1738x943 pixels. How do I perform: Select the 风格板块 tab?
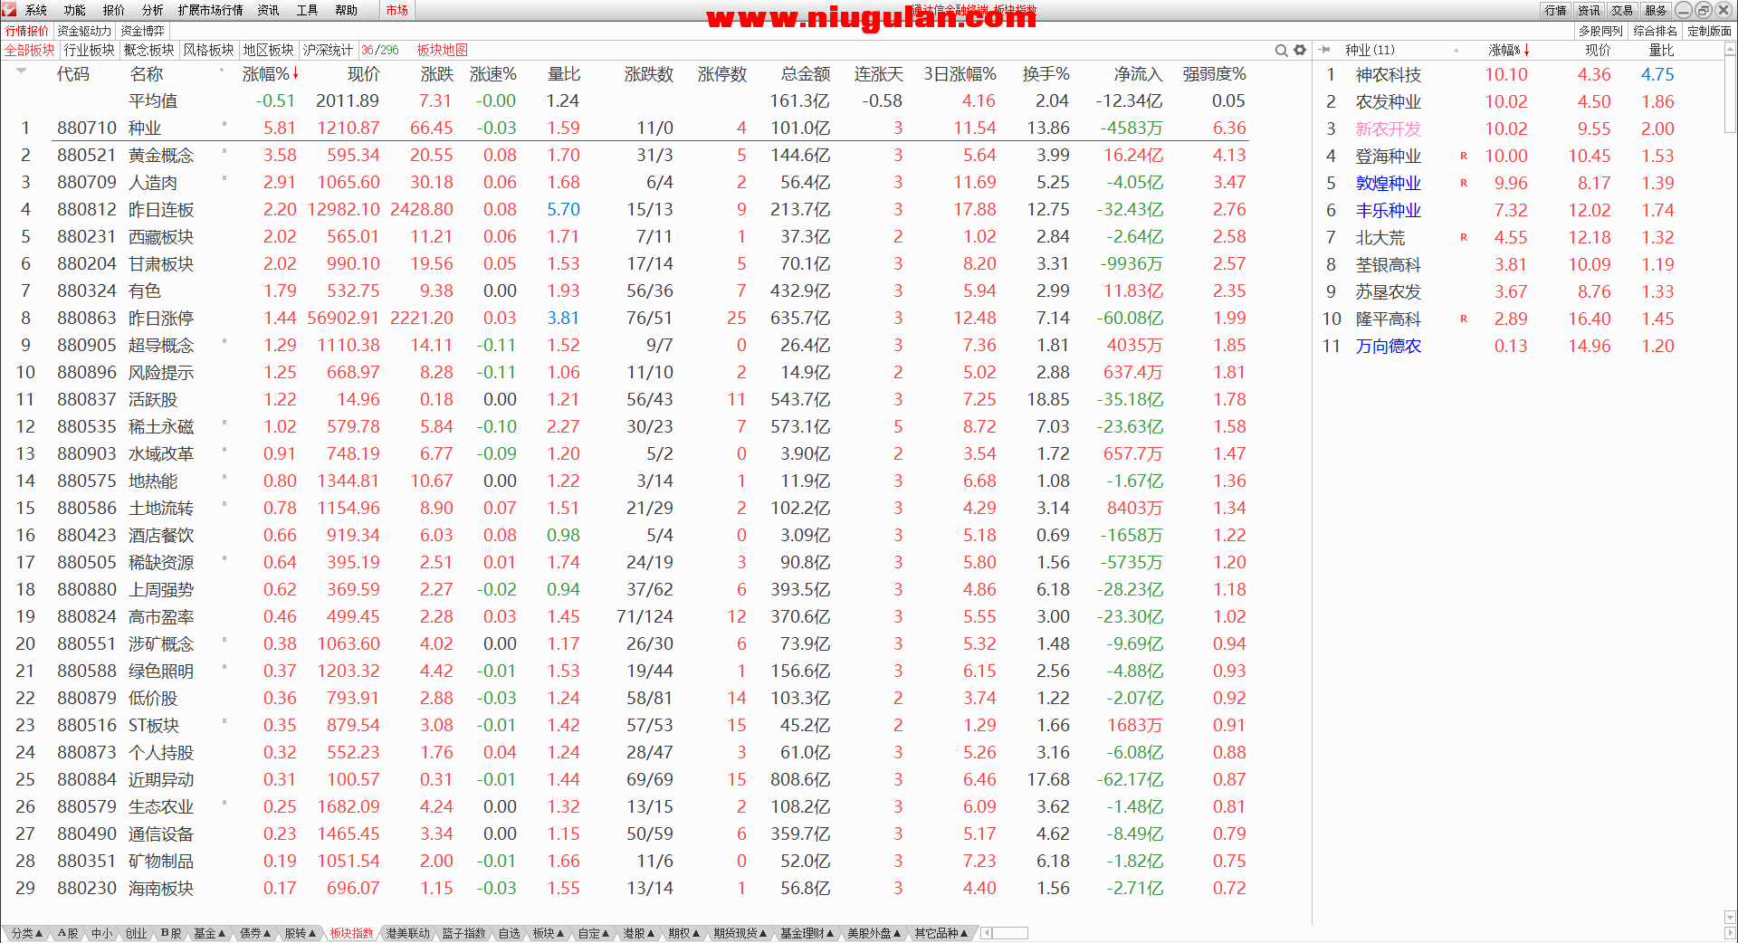pos(209,50)
